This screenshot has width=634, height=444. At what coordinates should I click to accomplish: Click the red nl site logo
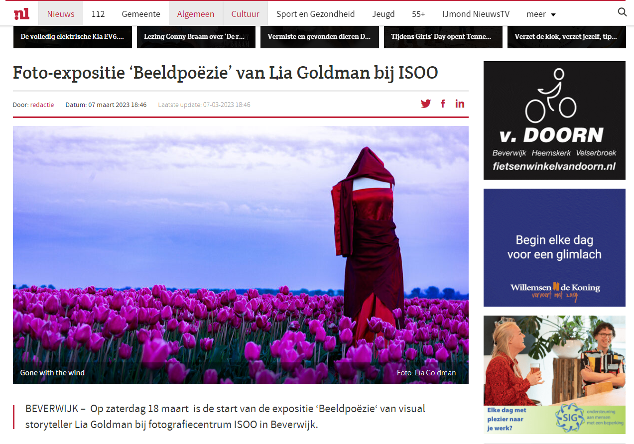[21, 14]
